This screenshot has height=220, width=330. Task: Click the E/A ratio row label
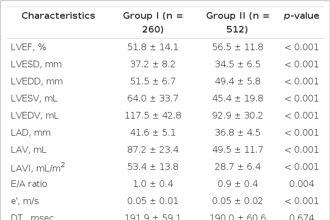[x=29, y=184]
